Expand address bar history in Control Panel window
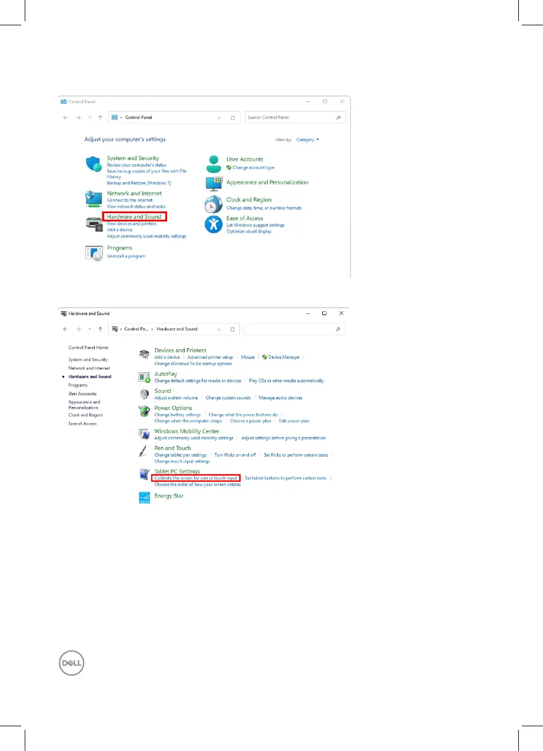This screenshot has height=751, width=543. click(x=219, y=118)
